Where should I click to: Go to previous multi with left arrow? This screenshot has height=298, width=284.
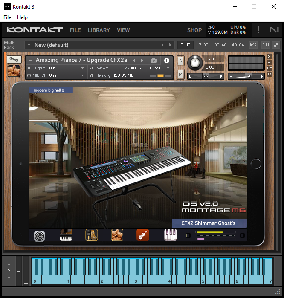(162, 45)
